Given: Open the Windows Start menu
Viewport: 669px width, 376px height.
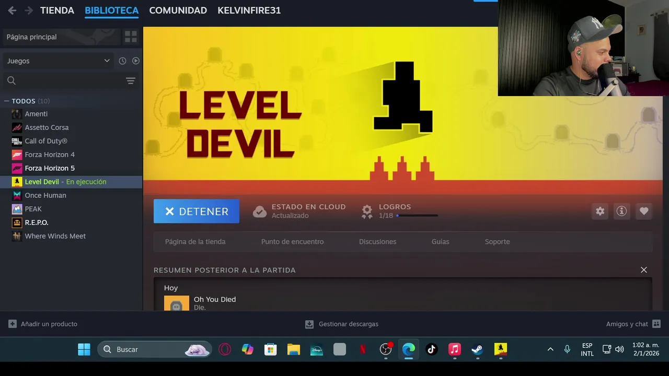Looking at the screenshot, I should click(84, 349).
